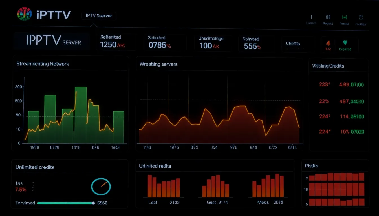Expand the vertical dots menu beside 7.5%
This screenshot has width=379, height=216.
tap(33, 186)
